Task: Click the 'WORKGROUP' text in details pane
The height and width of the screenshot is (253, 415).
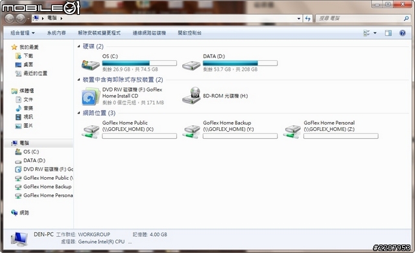Action: pyautogui.click(x=94, y=234)
